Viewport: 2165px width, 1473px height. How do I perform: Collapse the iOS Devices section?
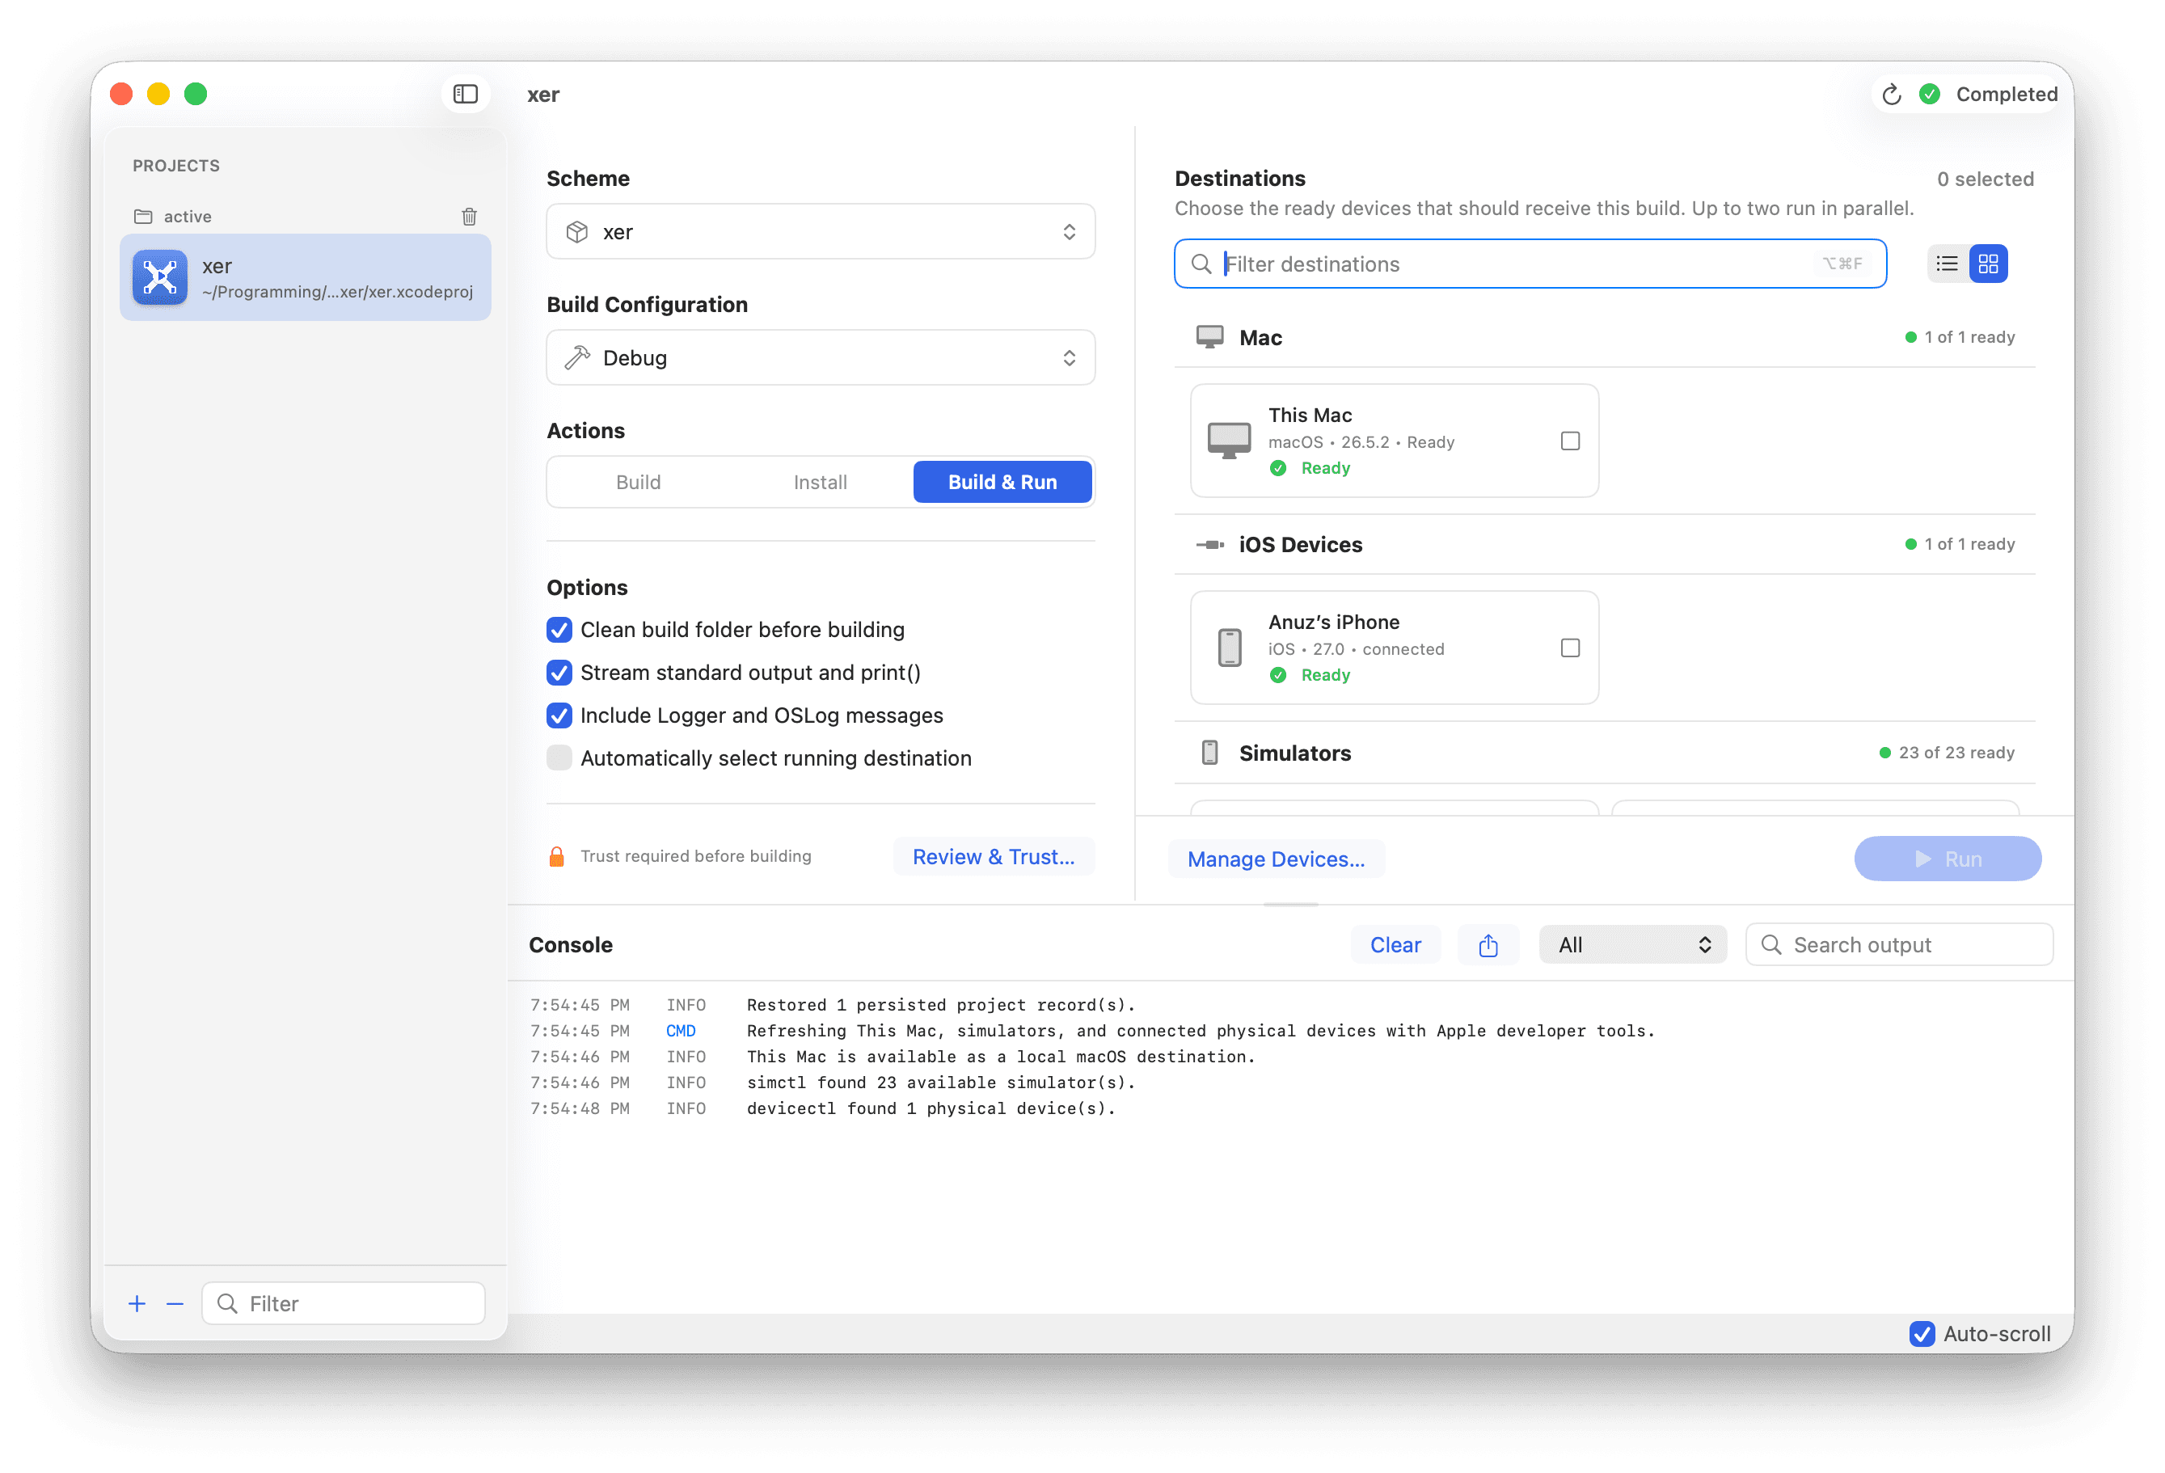click(x=1604, y=545)
